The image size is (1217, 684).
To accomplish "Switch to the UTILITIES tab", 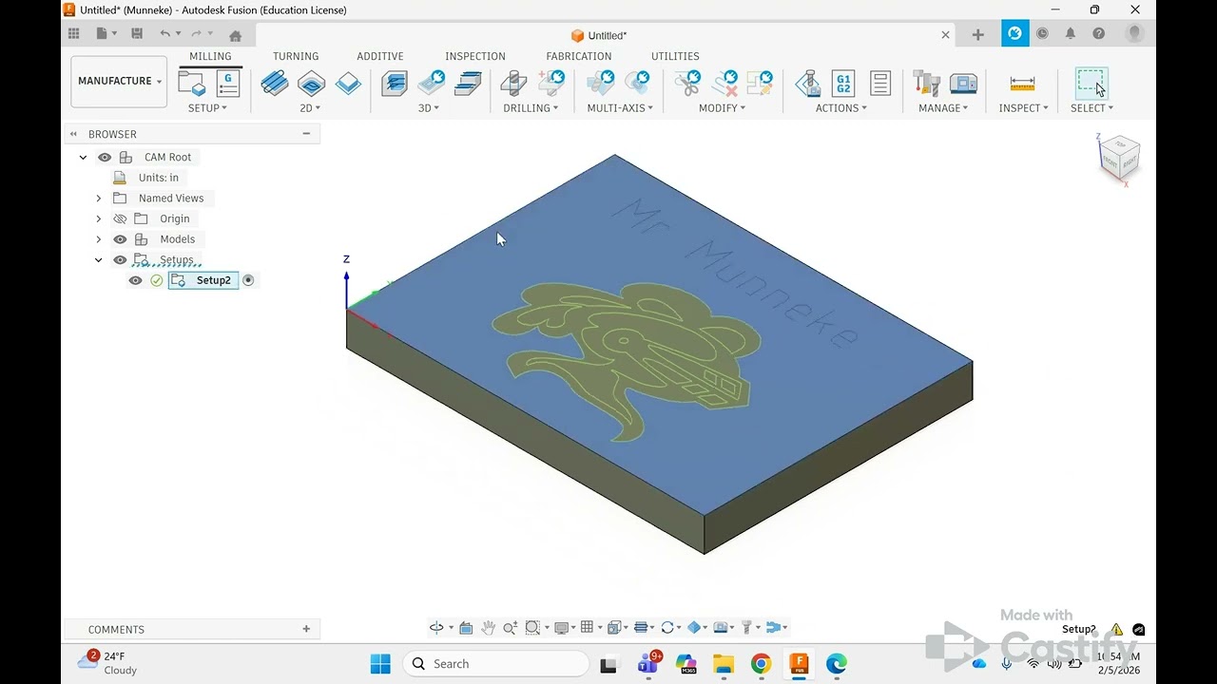I will tap(675, 56).
